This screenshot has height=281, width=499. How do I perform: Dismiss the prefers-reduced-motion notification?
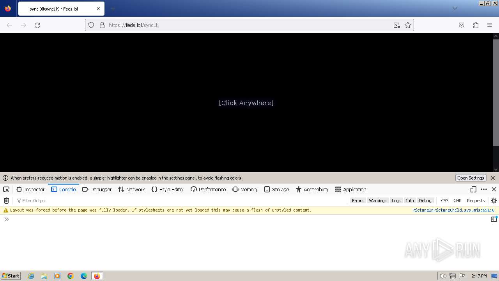493,178
